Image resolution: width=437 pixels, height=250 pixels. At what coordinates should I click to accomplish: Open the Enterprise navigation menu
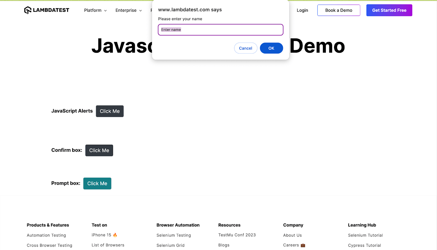pos(129,10)
